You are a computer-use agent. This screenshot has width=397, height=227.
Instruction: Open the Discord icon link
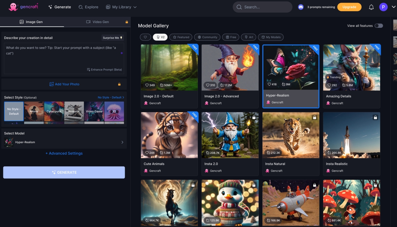tap(301, 7)
